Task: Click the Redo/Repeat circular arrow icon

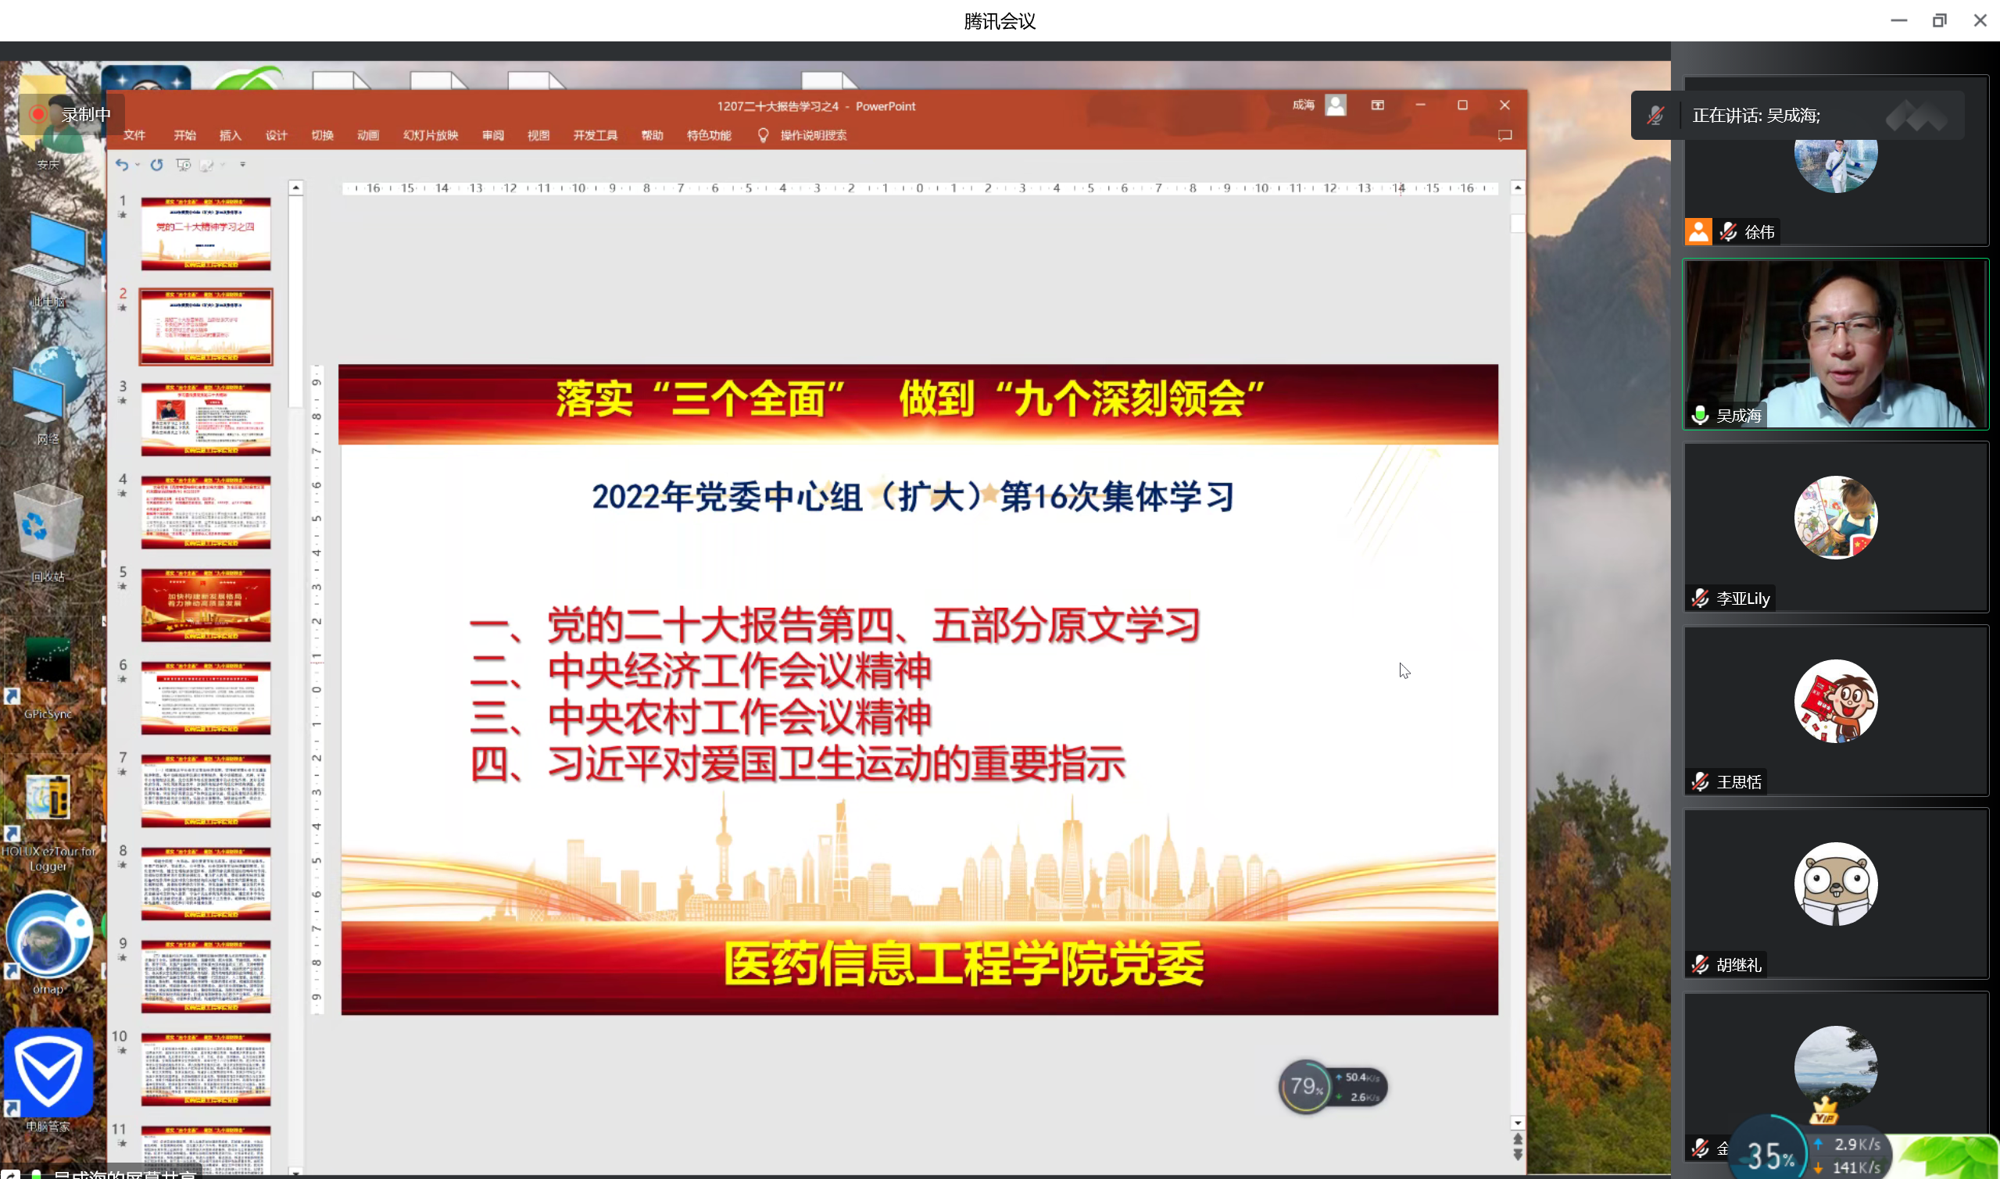Action: click(156, 164)
